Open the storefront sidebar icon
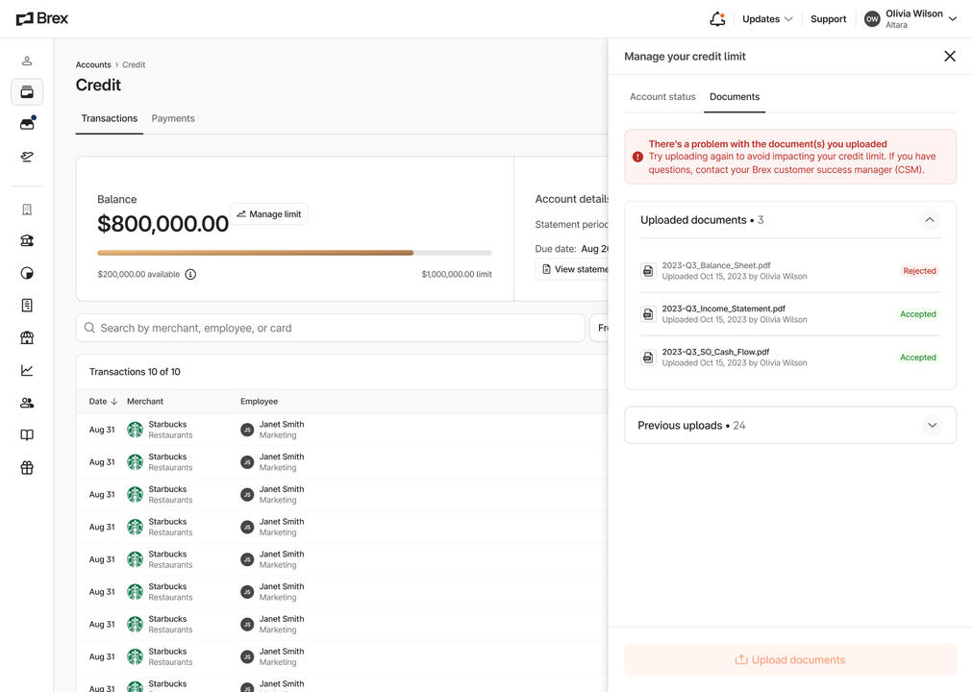This screenshot has height=692, width=973. pos(27,338)
